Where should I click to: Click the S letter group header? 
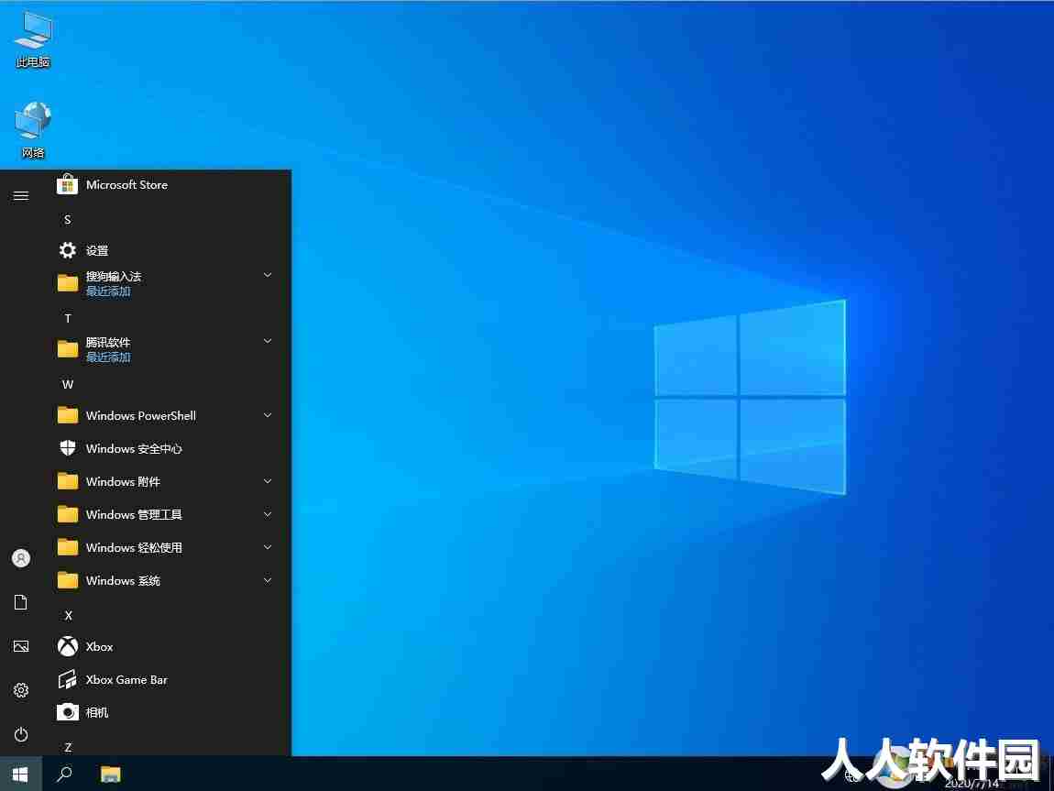click(x=67, y=220)
